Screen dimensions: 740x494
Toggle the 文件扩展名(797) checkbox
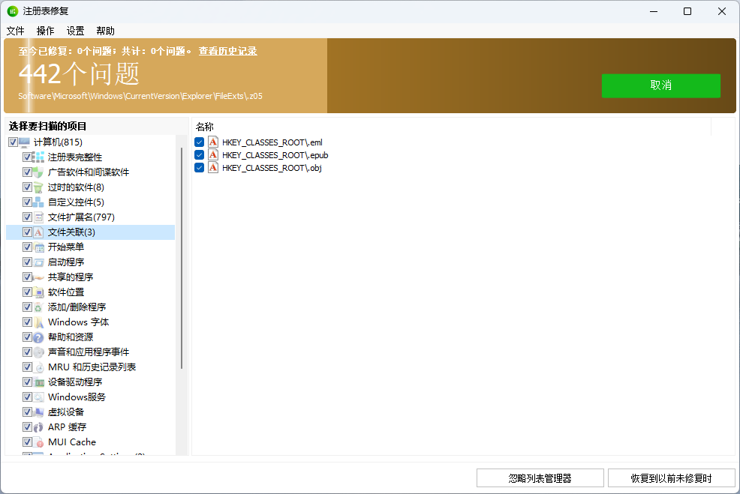(x=27, y=217)
